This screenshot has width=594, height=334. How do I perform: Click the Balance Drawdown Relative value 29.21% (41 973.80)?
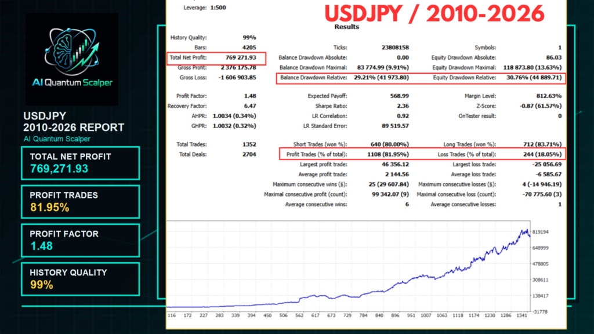pyautogui.click(x=382, y=78)
